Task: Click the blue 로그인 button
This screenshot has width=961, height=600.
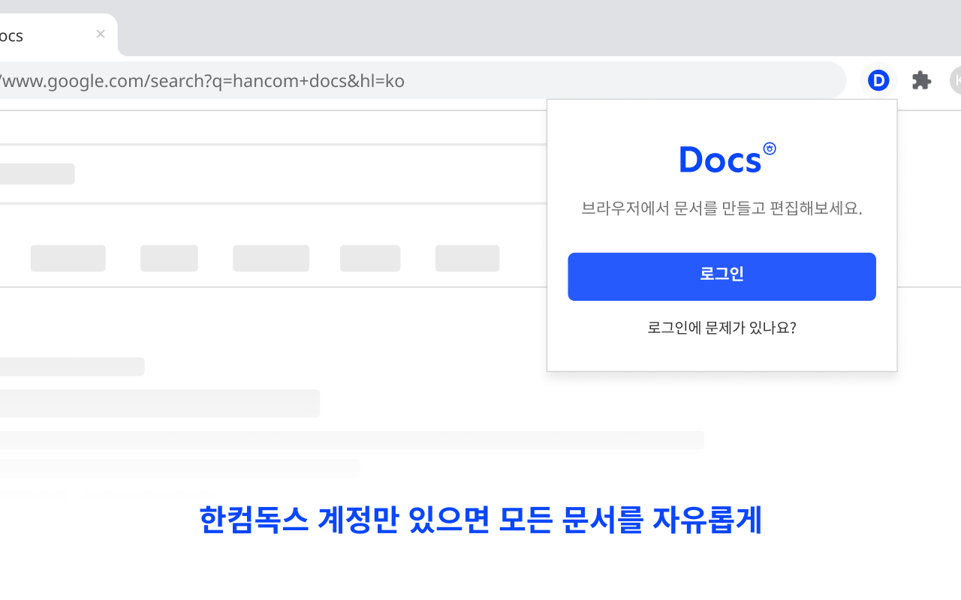Action: click(722, 277)
